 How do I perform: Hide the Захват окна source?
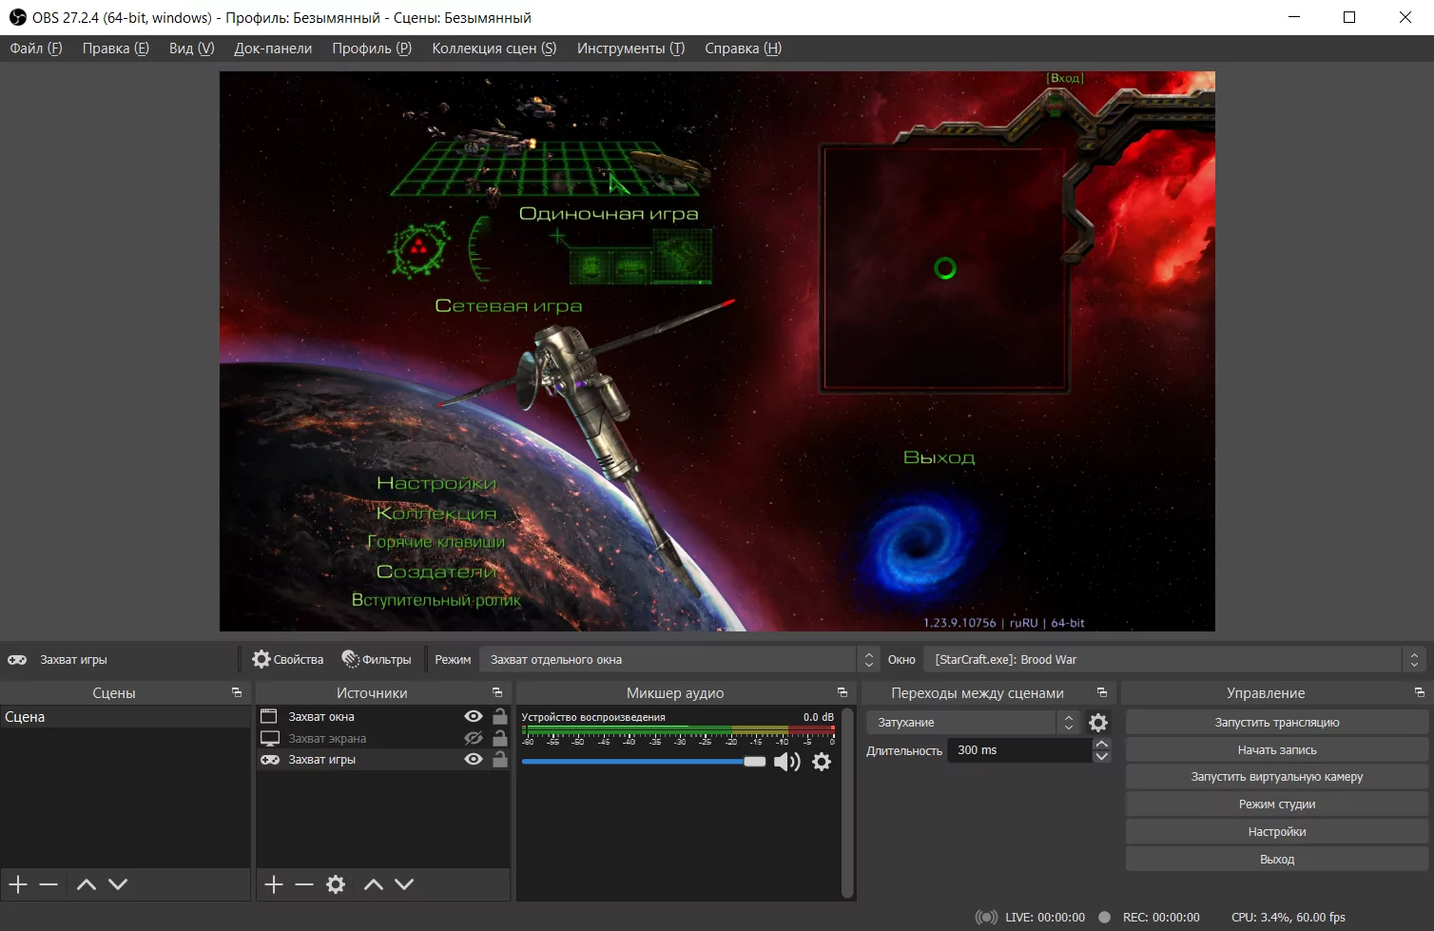[x=473, y=716]
